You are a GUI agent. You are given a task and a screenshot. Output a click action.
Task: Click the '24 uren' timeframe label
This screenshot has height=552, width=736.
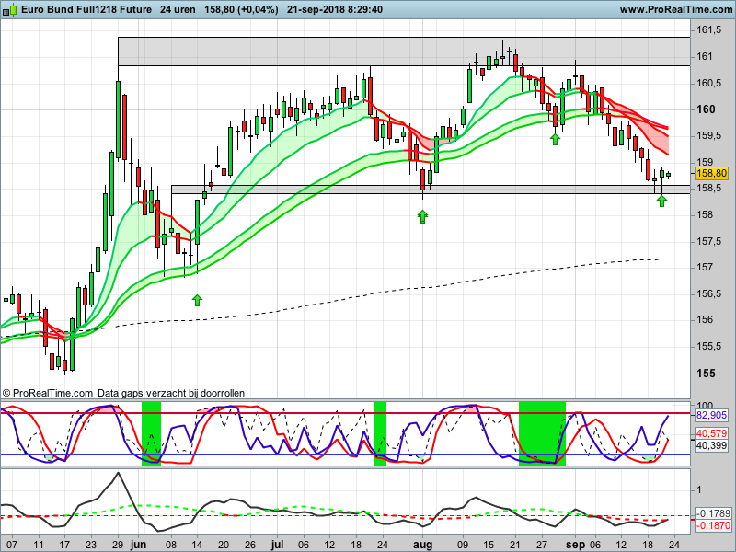178,9
